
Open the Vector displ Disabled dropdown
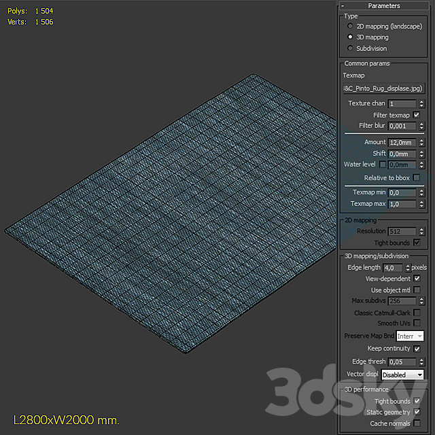click(x=402, y=375)
